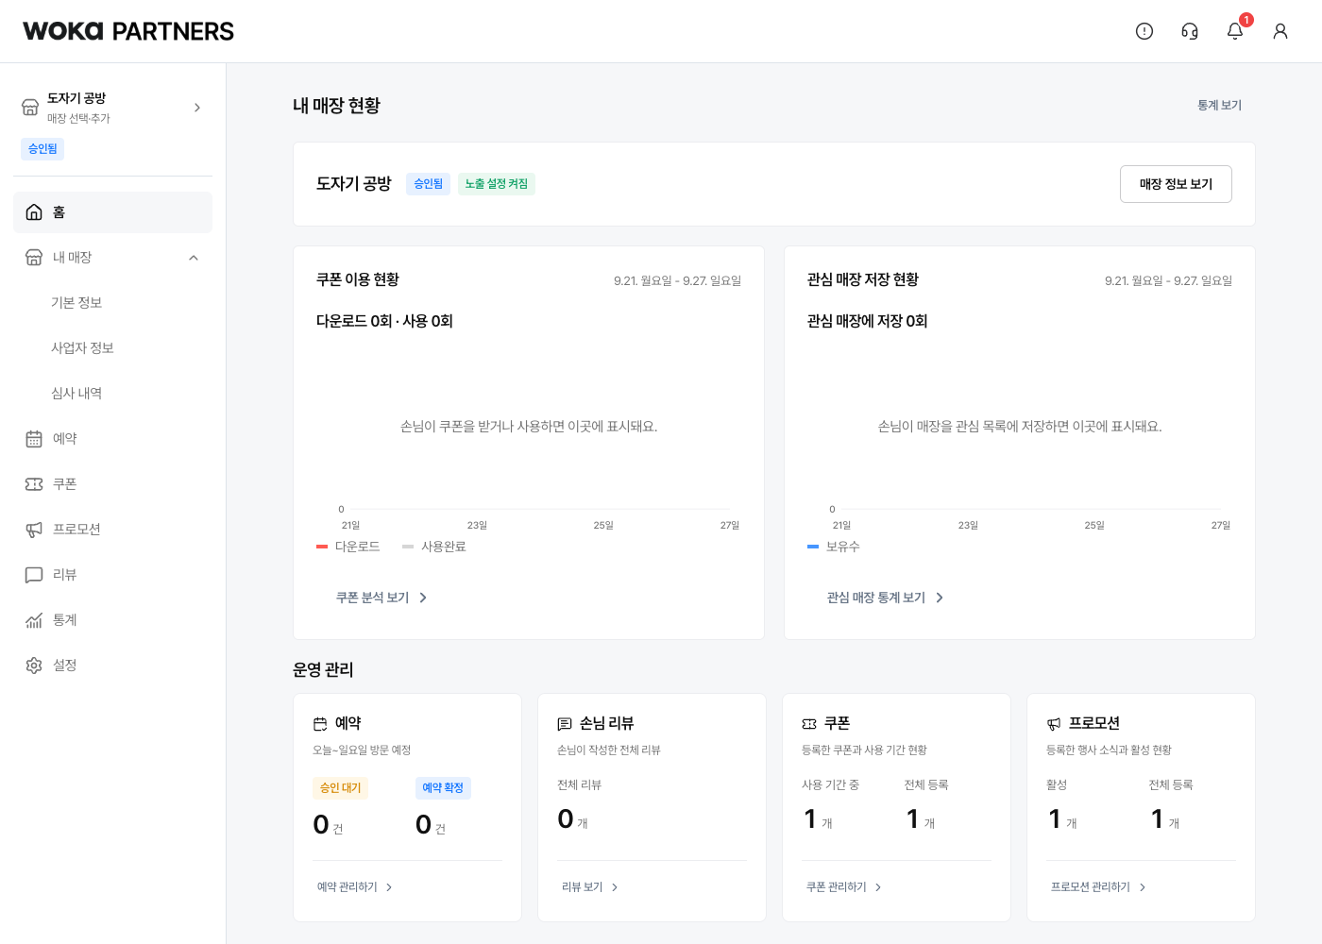This screenshot has height=944, width=1322.
Task: Click the 설정 gear icon in sidebar
Action: tap(34, 666)
